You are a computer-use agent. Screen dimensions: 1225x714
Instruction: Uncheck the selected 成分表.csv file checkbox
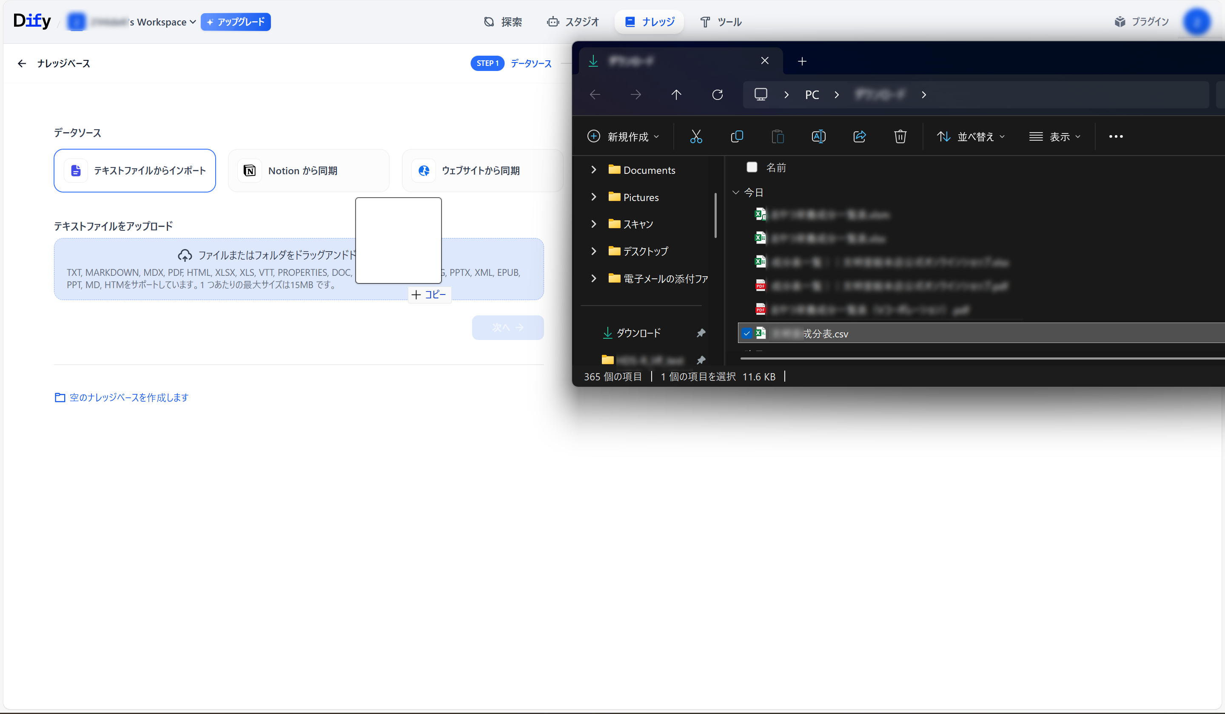tap(746, 333)
